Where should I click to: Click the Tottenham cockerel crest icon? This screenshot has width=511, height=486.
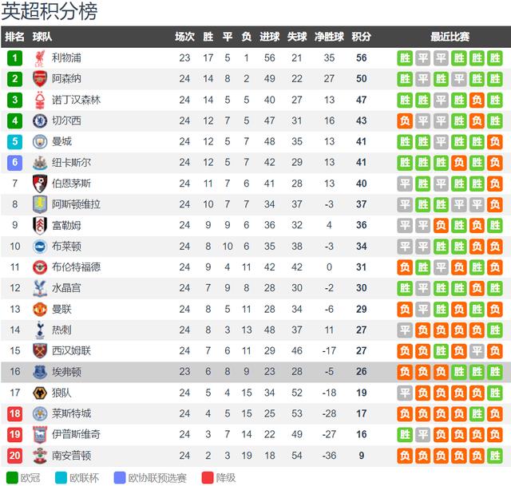40,330
